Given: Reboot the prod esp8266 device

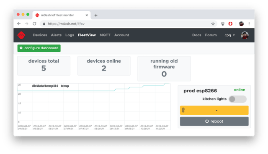Looking at the screenshot, I should click(214, 121).
